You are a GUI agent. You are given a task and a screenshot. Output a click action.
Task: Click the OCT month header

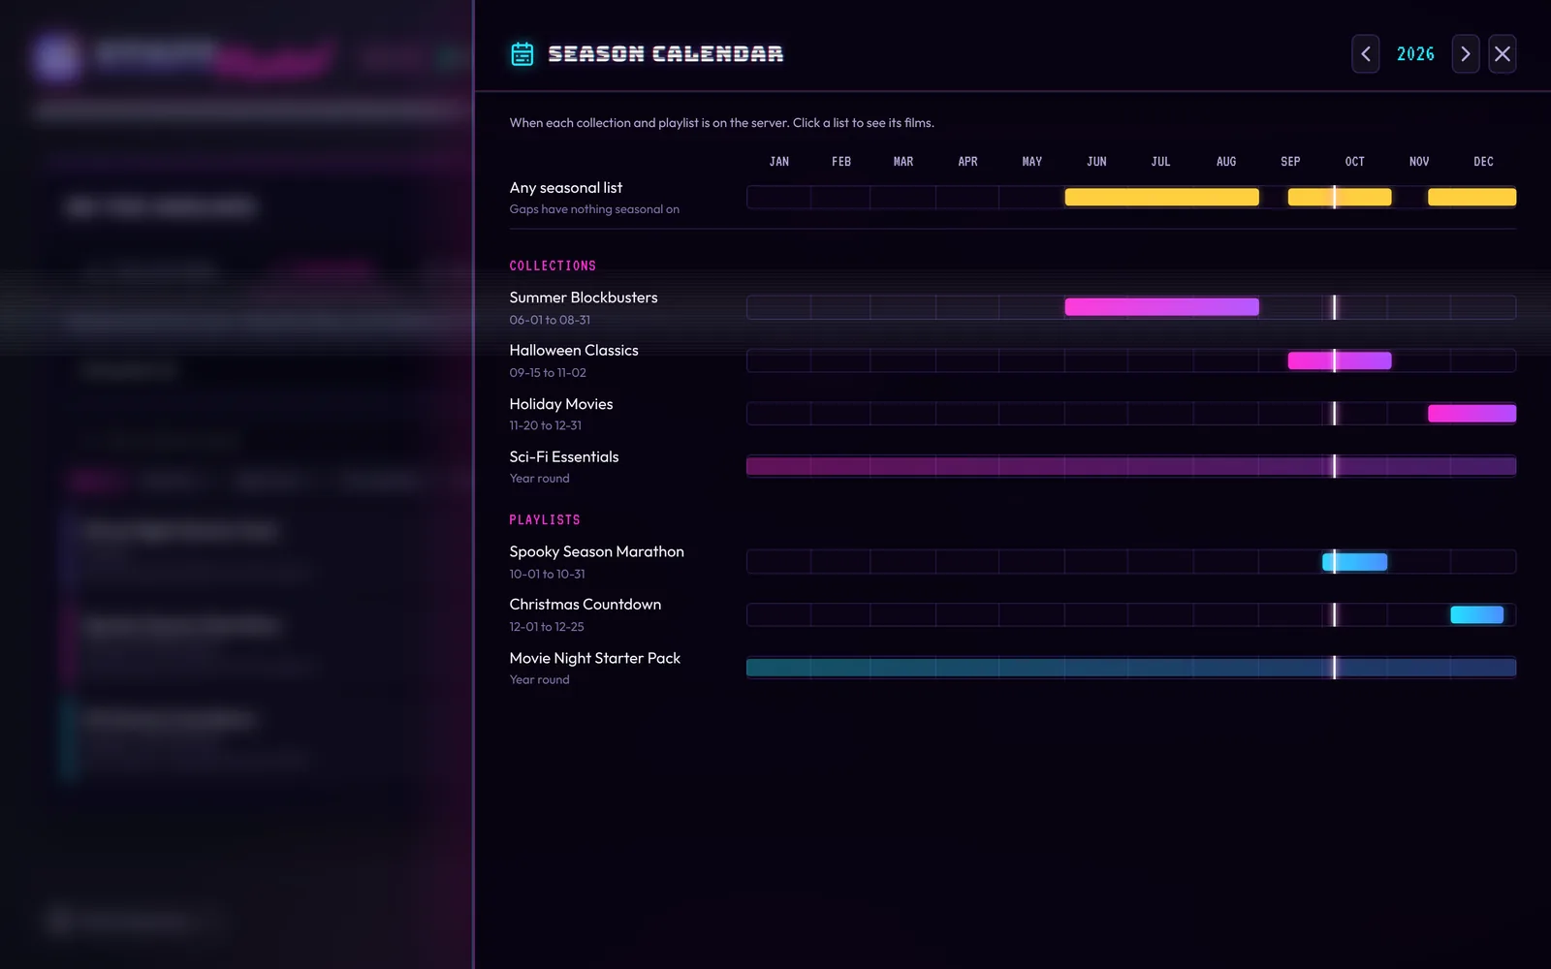click(1354, 162)
